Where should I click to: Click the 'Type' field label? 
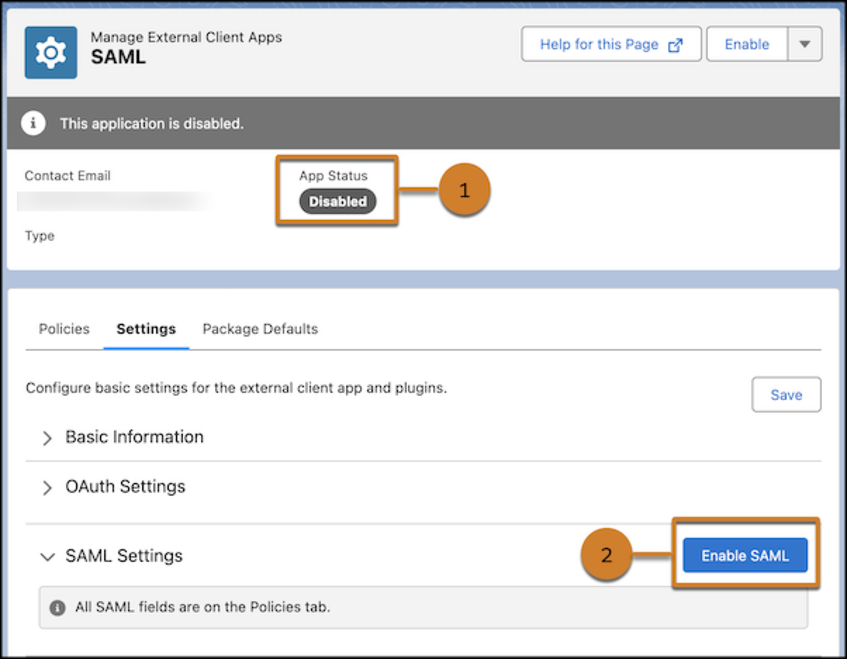(40, 236)
